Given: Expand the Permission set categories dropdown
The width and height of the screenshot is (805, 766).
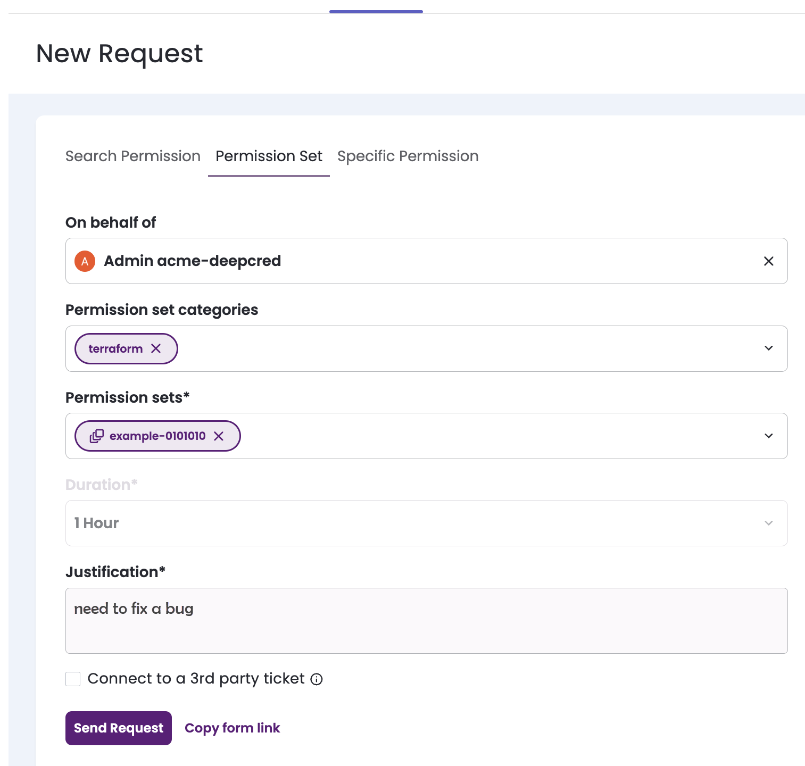Looking at the screenshot, I should pyautogui.click(x=768, y=348).
